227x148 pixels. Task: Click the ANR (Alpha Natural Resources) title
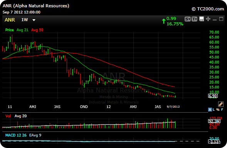click(x=36, y=6)
